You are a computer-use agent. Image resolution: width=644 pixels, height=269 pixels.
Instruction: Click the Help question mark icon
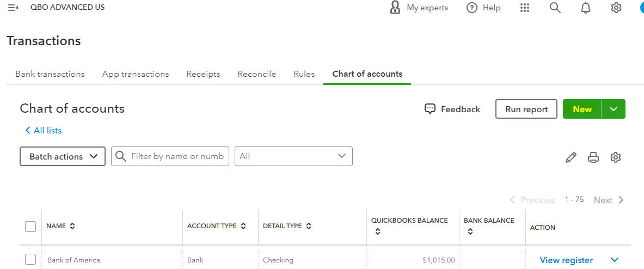472,8
